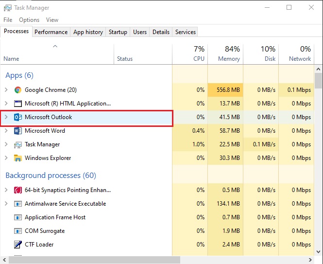Expand the Google Chrome process group

coord(6,90)
